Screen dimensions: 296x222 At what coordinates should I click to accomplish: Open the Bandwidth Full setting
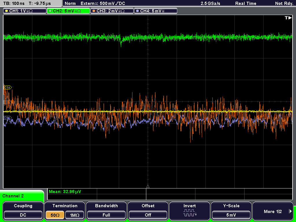(x=106, y=215)
